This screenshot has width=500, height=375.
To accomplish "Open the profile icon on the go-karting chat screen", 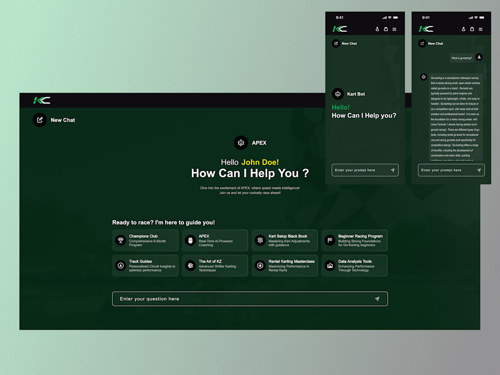I will [x=463, y=29].
